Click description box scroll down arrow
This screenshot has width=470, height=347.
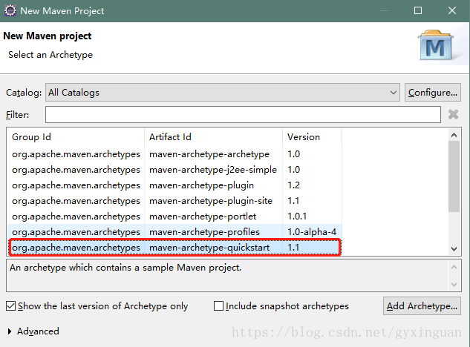(x=454, y=285)
